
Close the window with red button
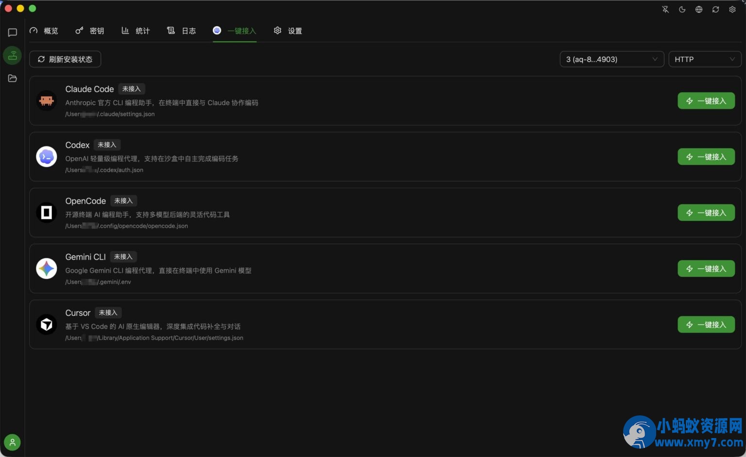8,8
